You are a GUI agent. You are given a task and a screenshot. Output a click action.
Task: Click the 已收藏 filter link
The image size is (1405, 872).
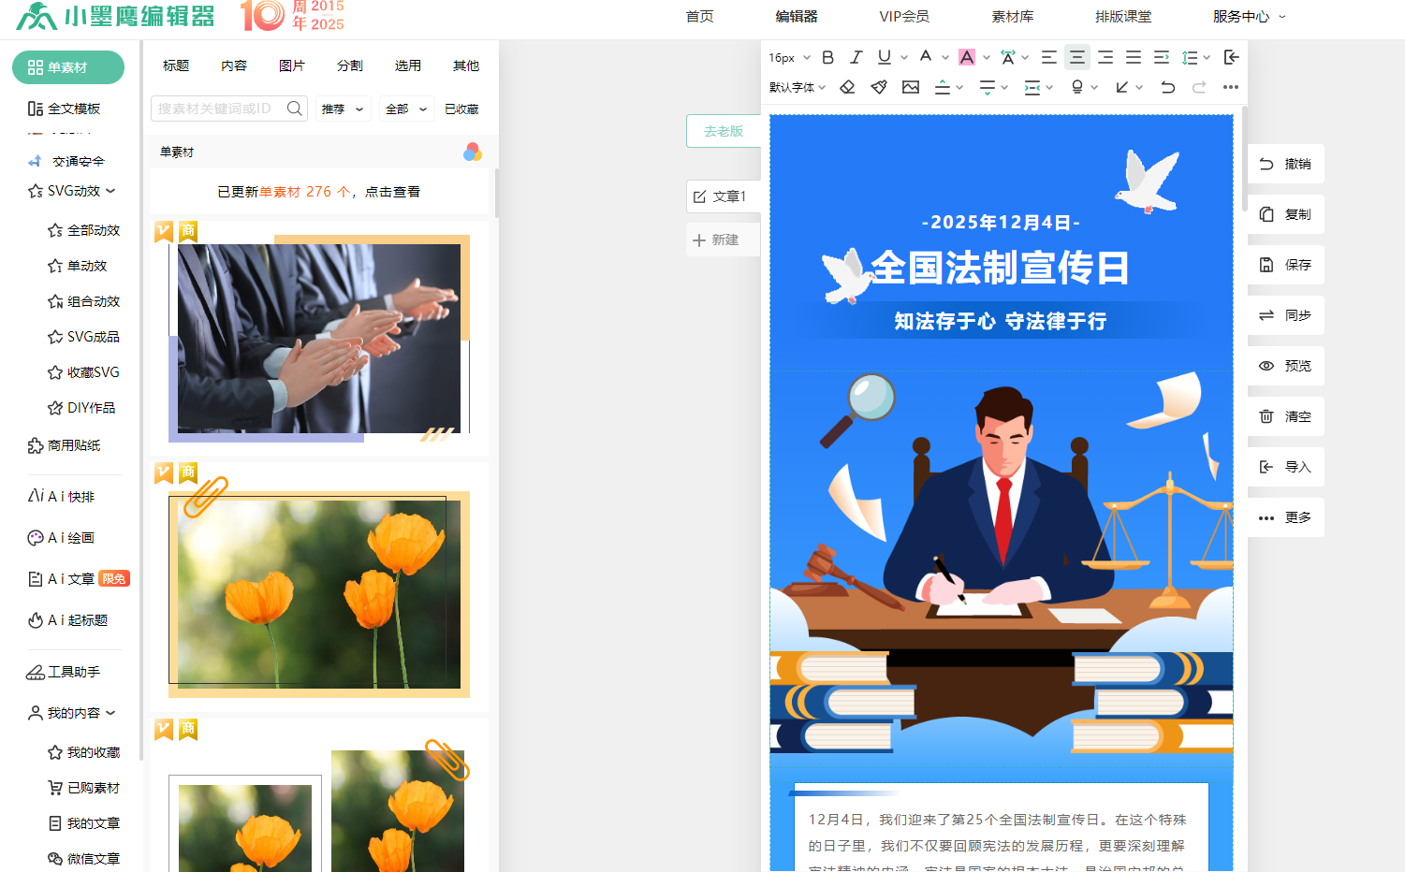(461, 109)
